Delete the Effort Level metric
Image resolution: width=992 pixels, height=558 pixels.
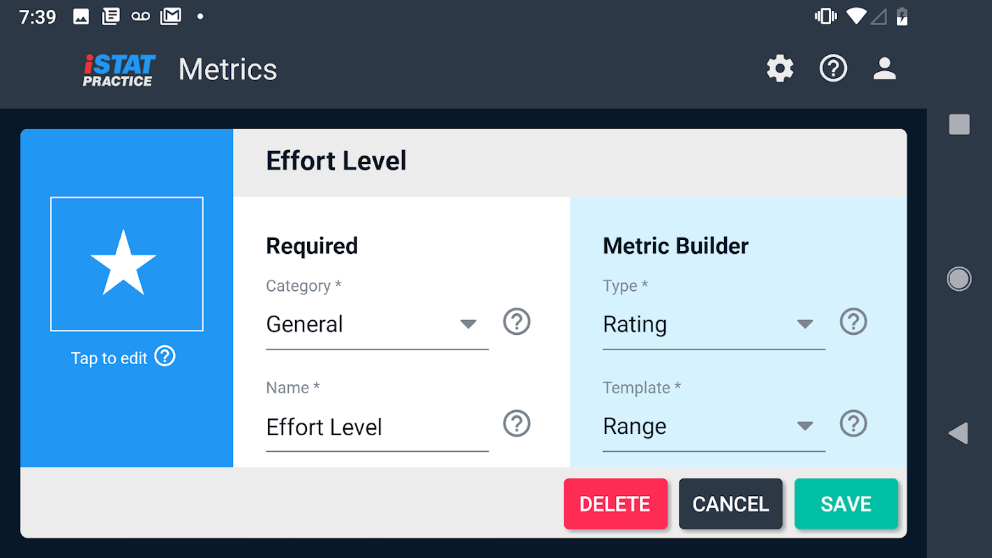[x=615, y=504]
